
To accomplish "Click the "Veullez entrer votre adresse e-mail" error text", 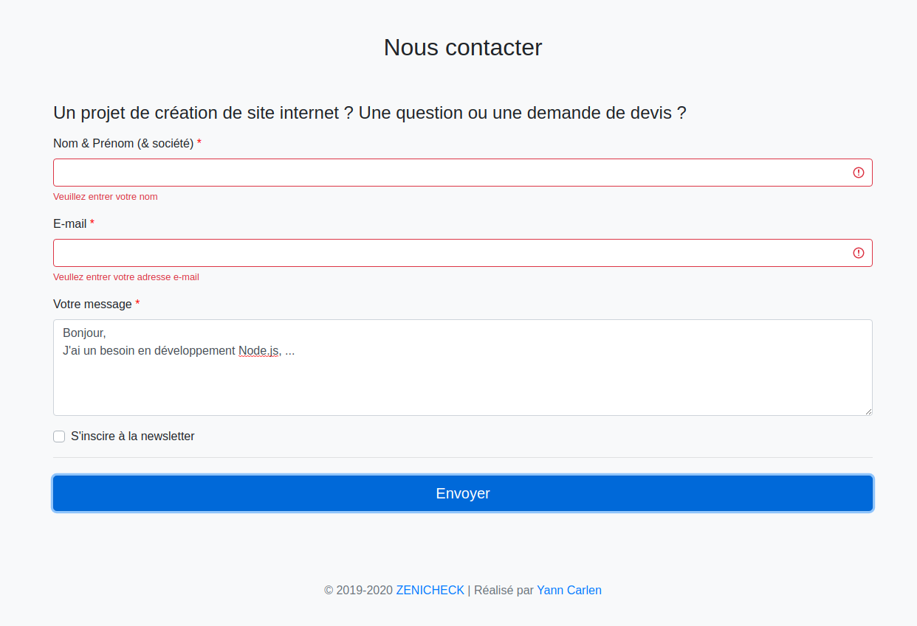I will coord(126,277).
